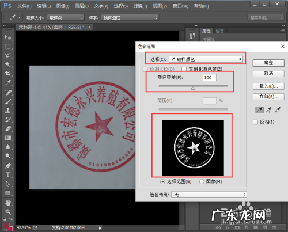Open the 选择(S) menu
288x232 pixels.
(x=121, y=6)
